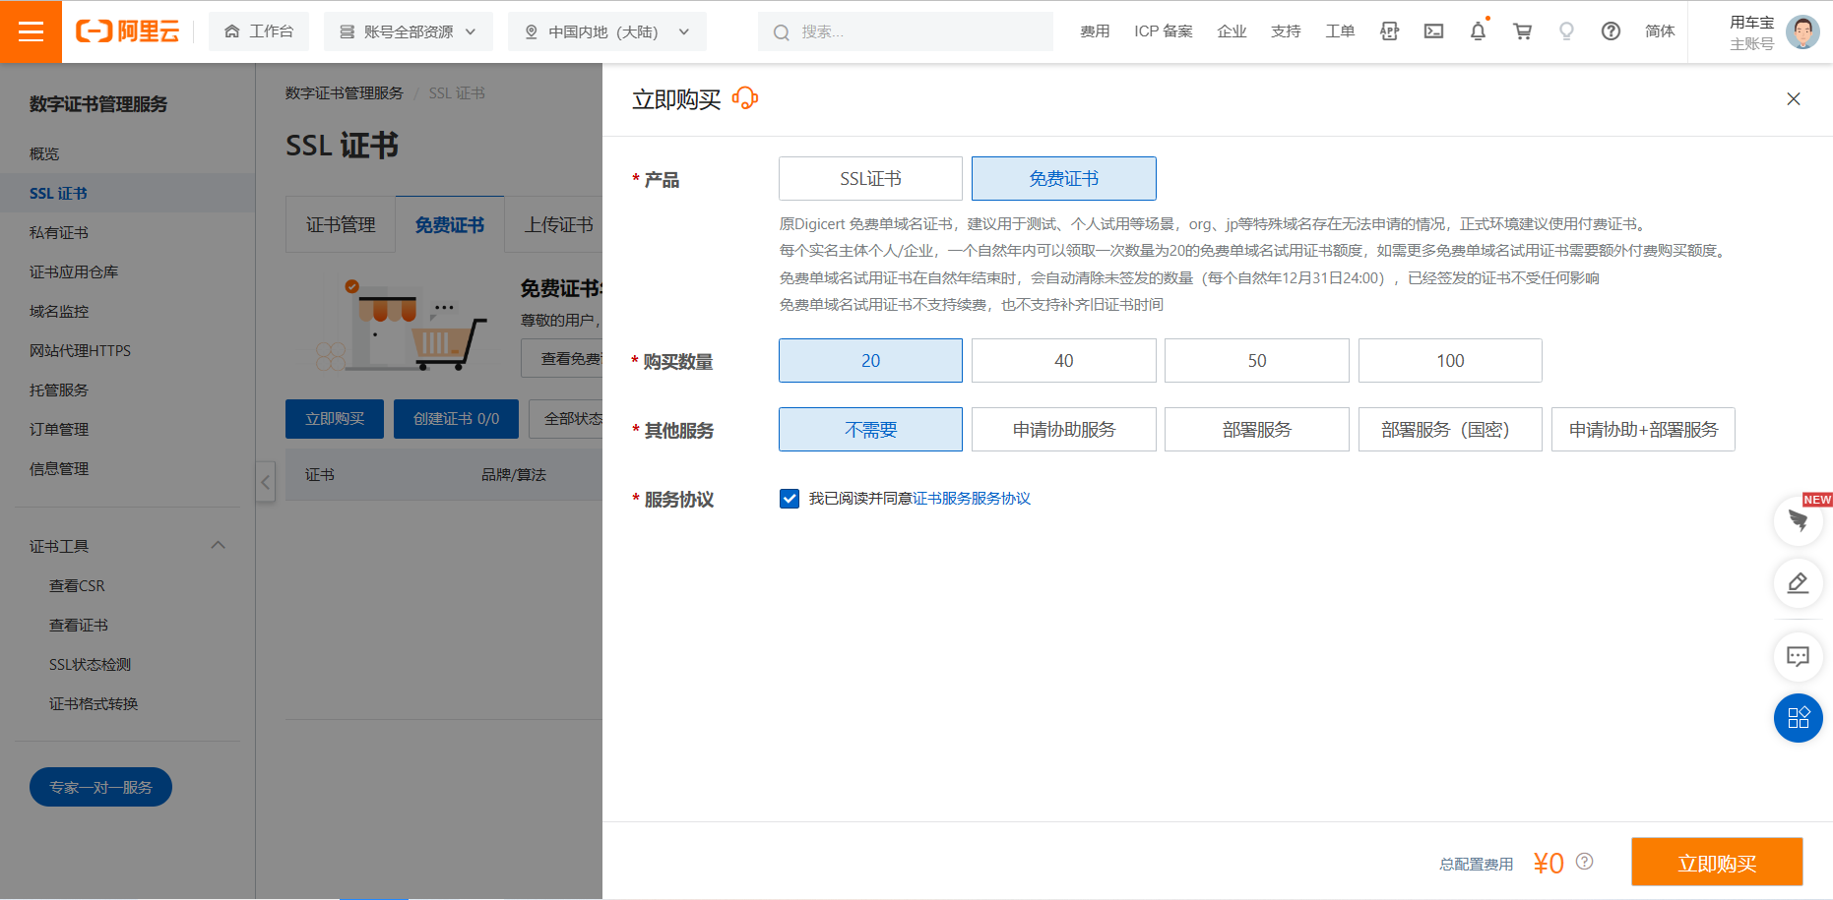Click the price info question mark icon

coord(1584,862)
